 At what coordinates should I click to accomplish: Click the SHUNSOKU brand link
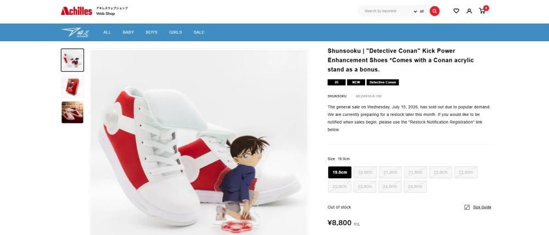(337, 96)
